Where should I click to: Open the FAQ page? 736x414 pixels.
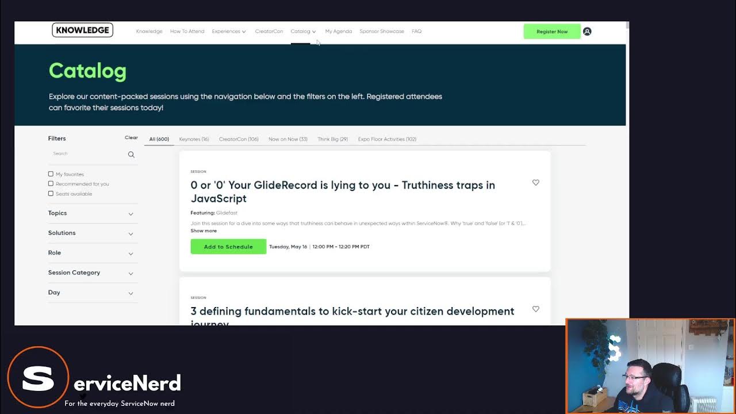(417, 32)
